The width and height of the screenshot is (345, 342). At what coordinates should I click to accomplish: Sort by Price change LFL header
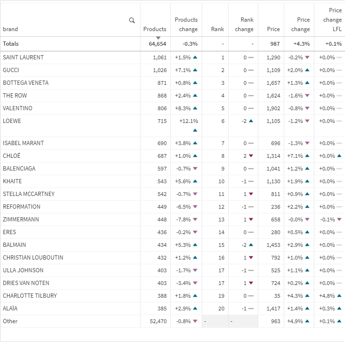pos(332,20)
